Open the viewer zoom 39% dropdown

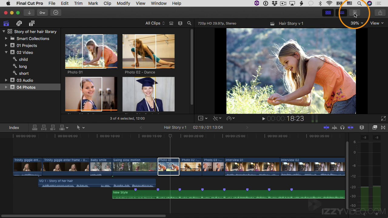tap(357, 23)
